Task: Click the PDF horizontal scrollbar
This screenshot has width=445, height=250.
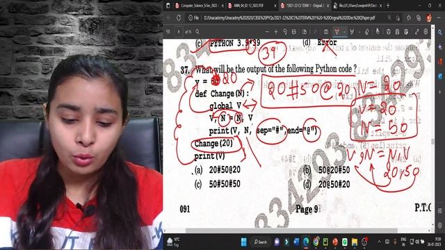Action: (x=291, y=231)
